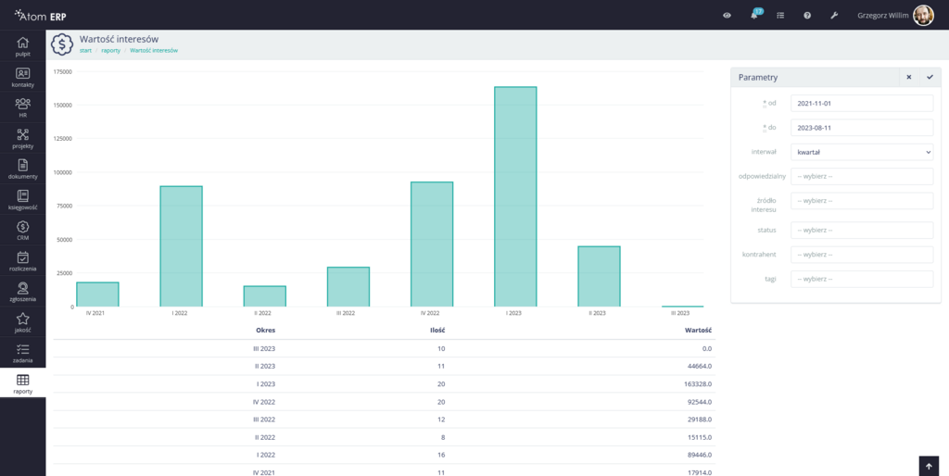Click the od date field 2021-11-01
The height and width of the screenshot is (476, 949).
861,104
